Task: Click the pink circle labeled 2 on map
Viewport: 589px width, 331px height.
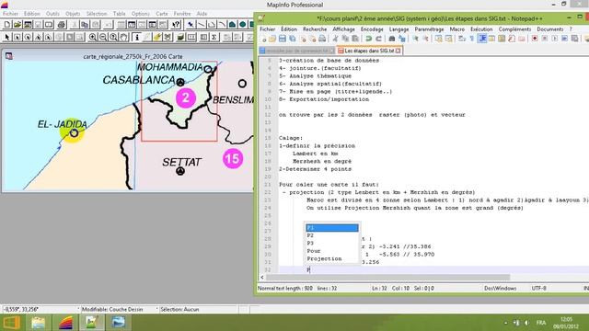Action: click(x=186, y=98)
